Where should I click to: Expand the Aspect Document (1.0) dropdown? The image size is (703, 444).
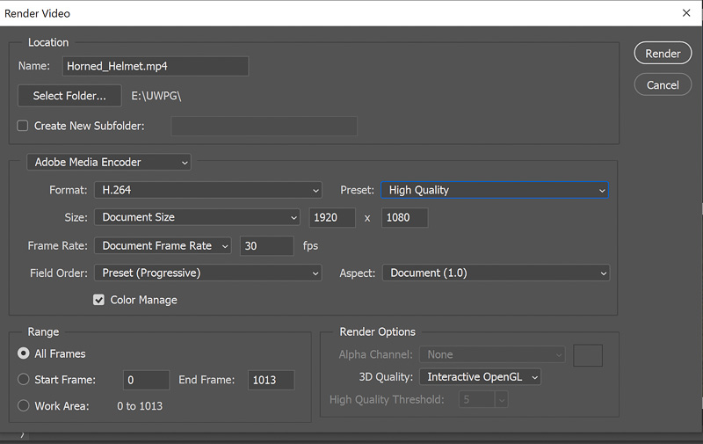coord(496,273)
